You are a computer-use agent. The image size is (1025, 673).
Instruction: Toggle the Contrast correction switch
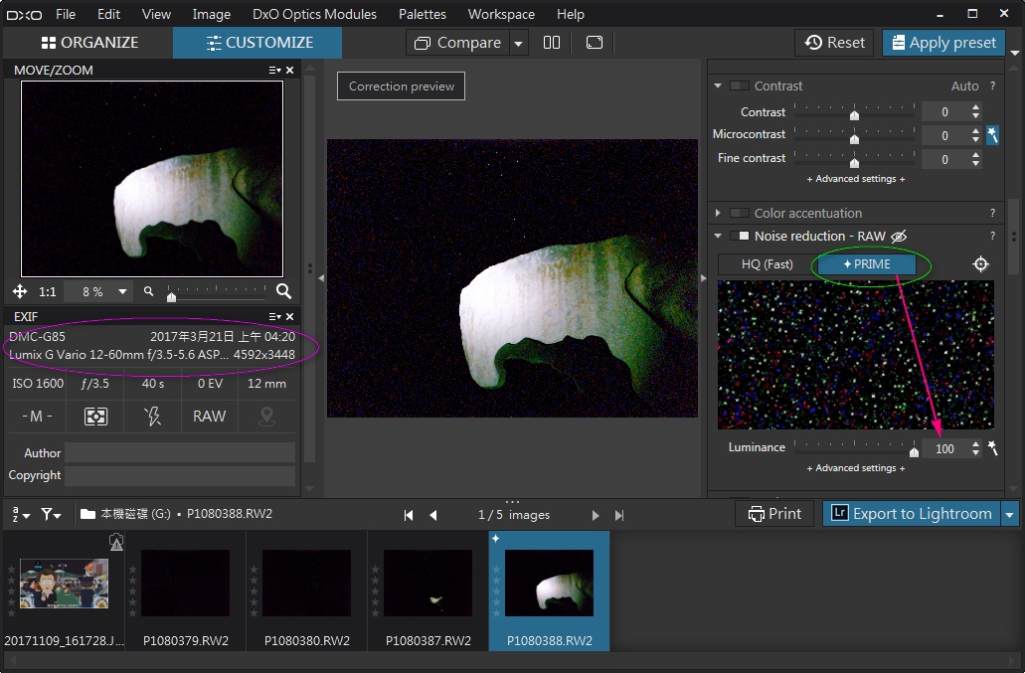[x=740, y=85]
